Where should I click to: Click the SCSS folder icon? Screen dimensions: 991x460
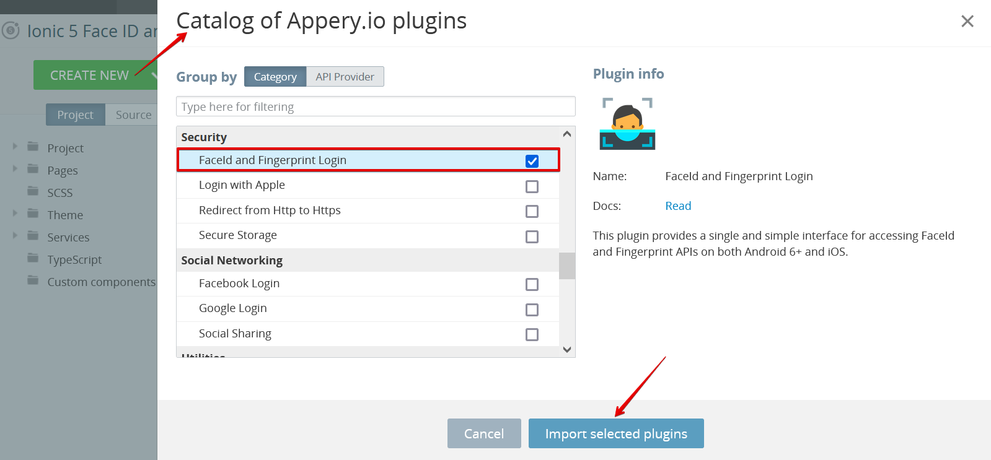coord(33,191)
